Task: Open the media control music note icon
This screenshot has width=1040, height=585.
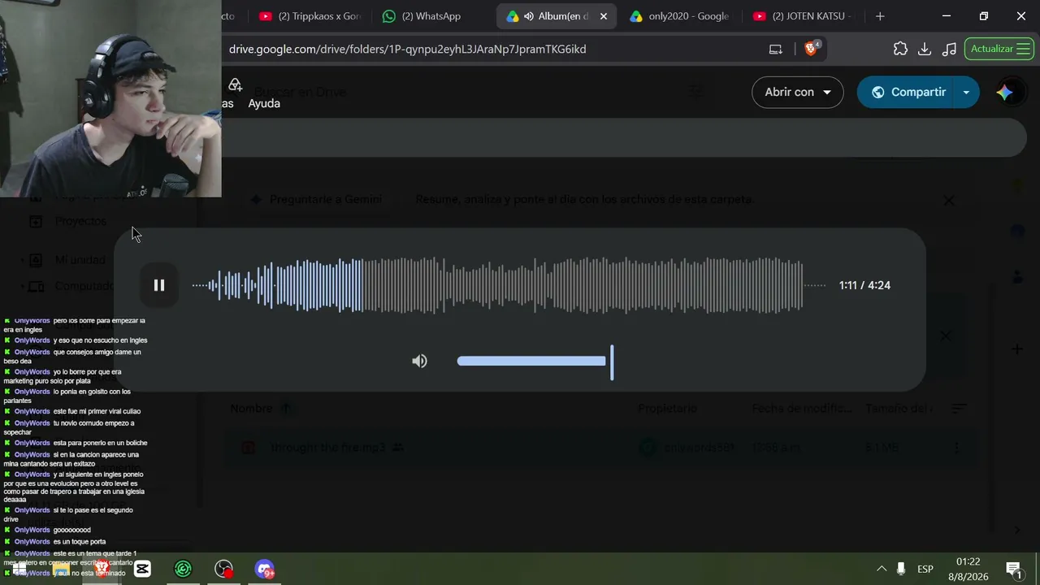Action: (x=949, y=49)
